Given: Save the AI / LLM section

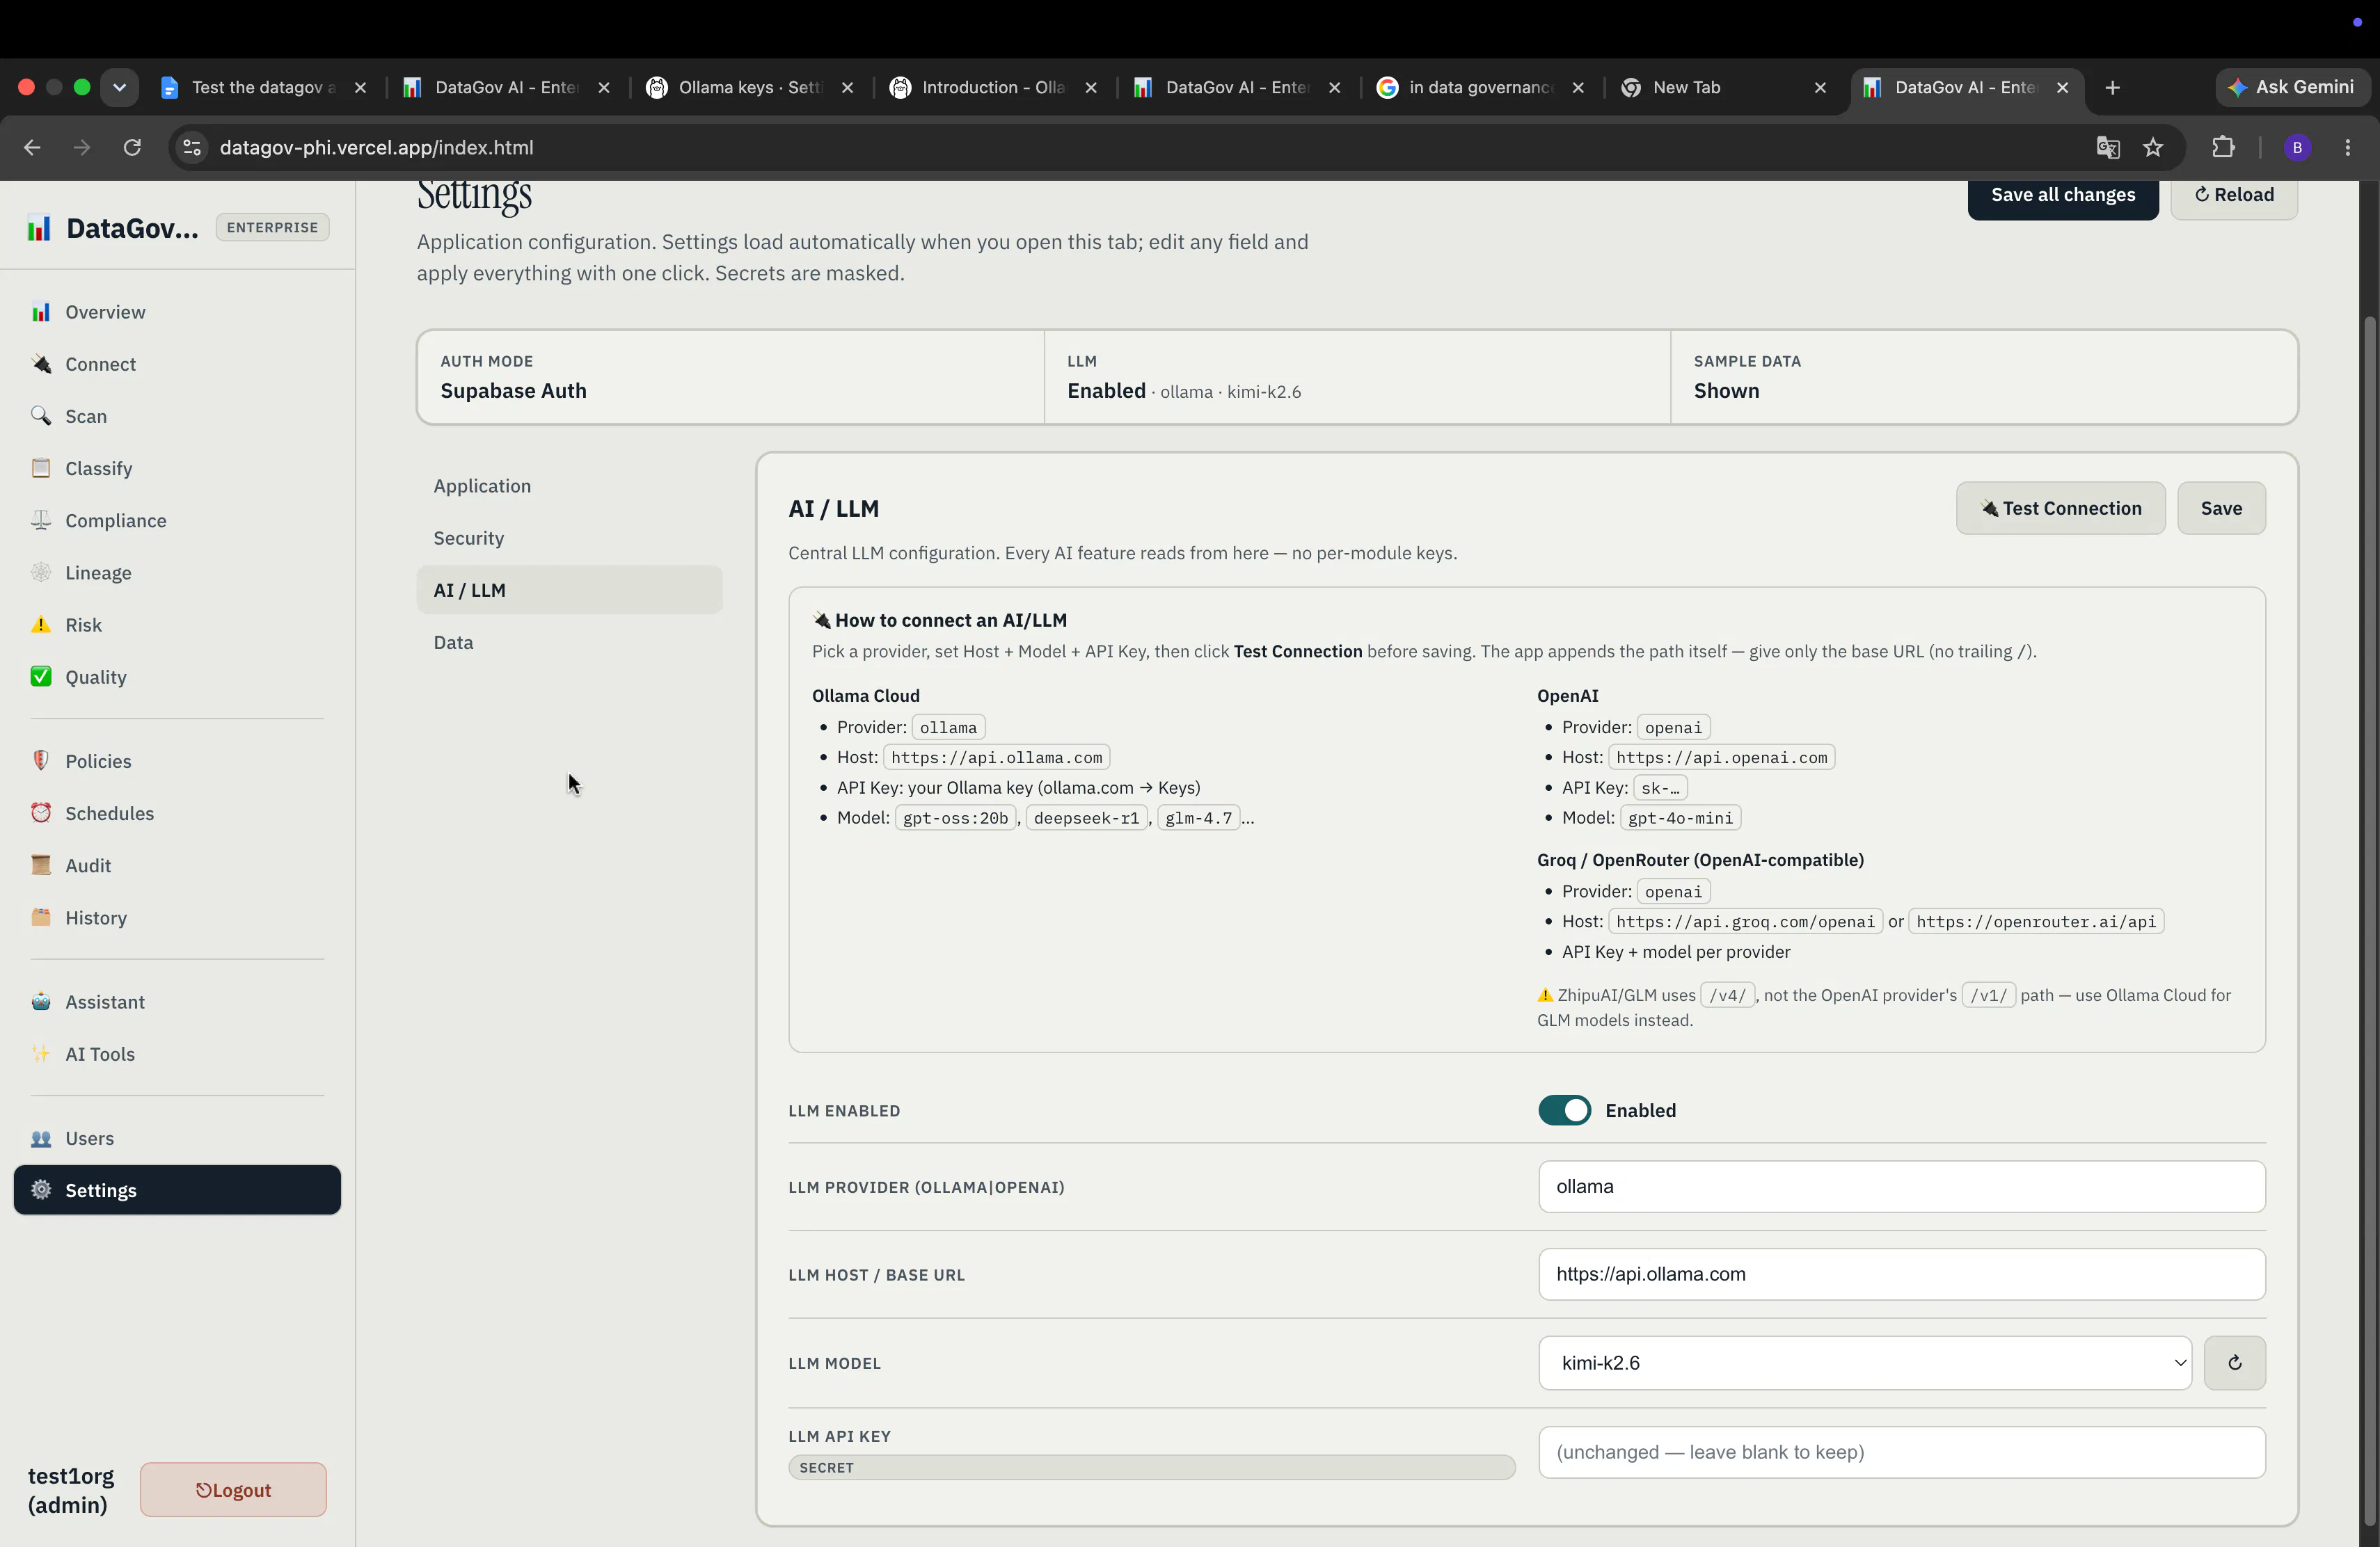Looking at the screenshot, I should [x=2221, y=508].
